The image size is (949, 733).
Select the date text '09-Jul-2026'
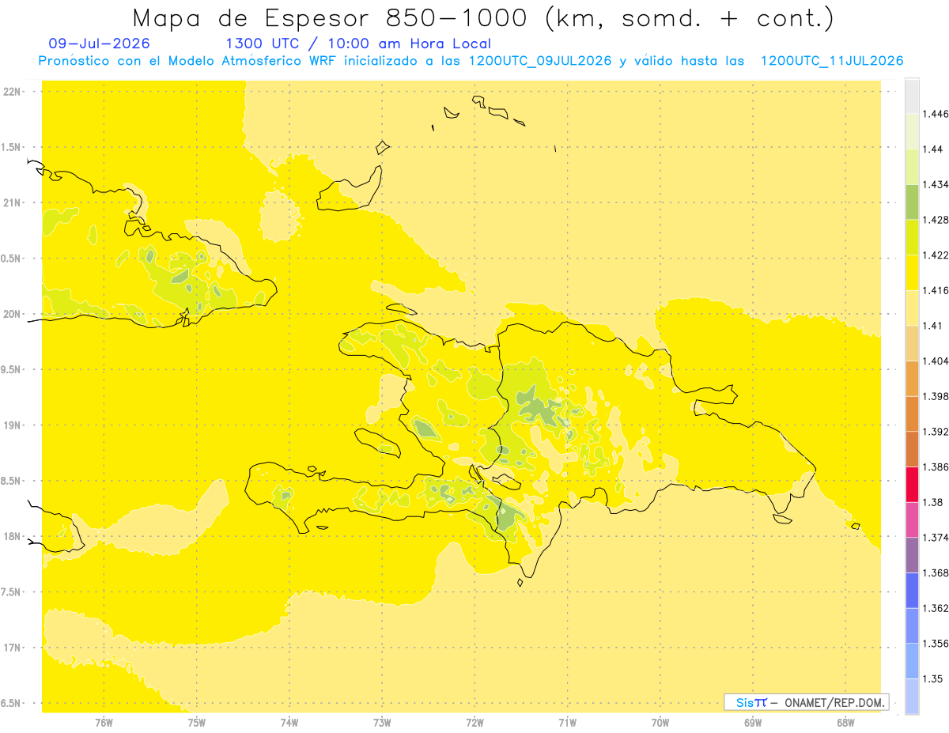coord(99,44)
